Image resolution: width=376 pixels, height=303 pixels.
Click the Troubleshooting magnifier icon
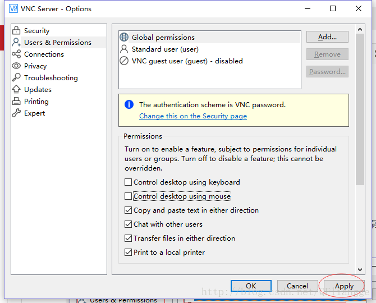click(x=16, y=77)
